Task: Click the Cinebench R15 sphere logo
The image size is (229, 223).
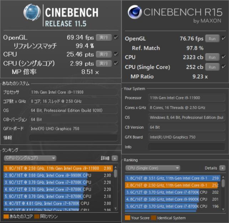Action: (x=134, y=12)
